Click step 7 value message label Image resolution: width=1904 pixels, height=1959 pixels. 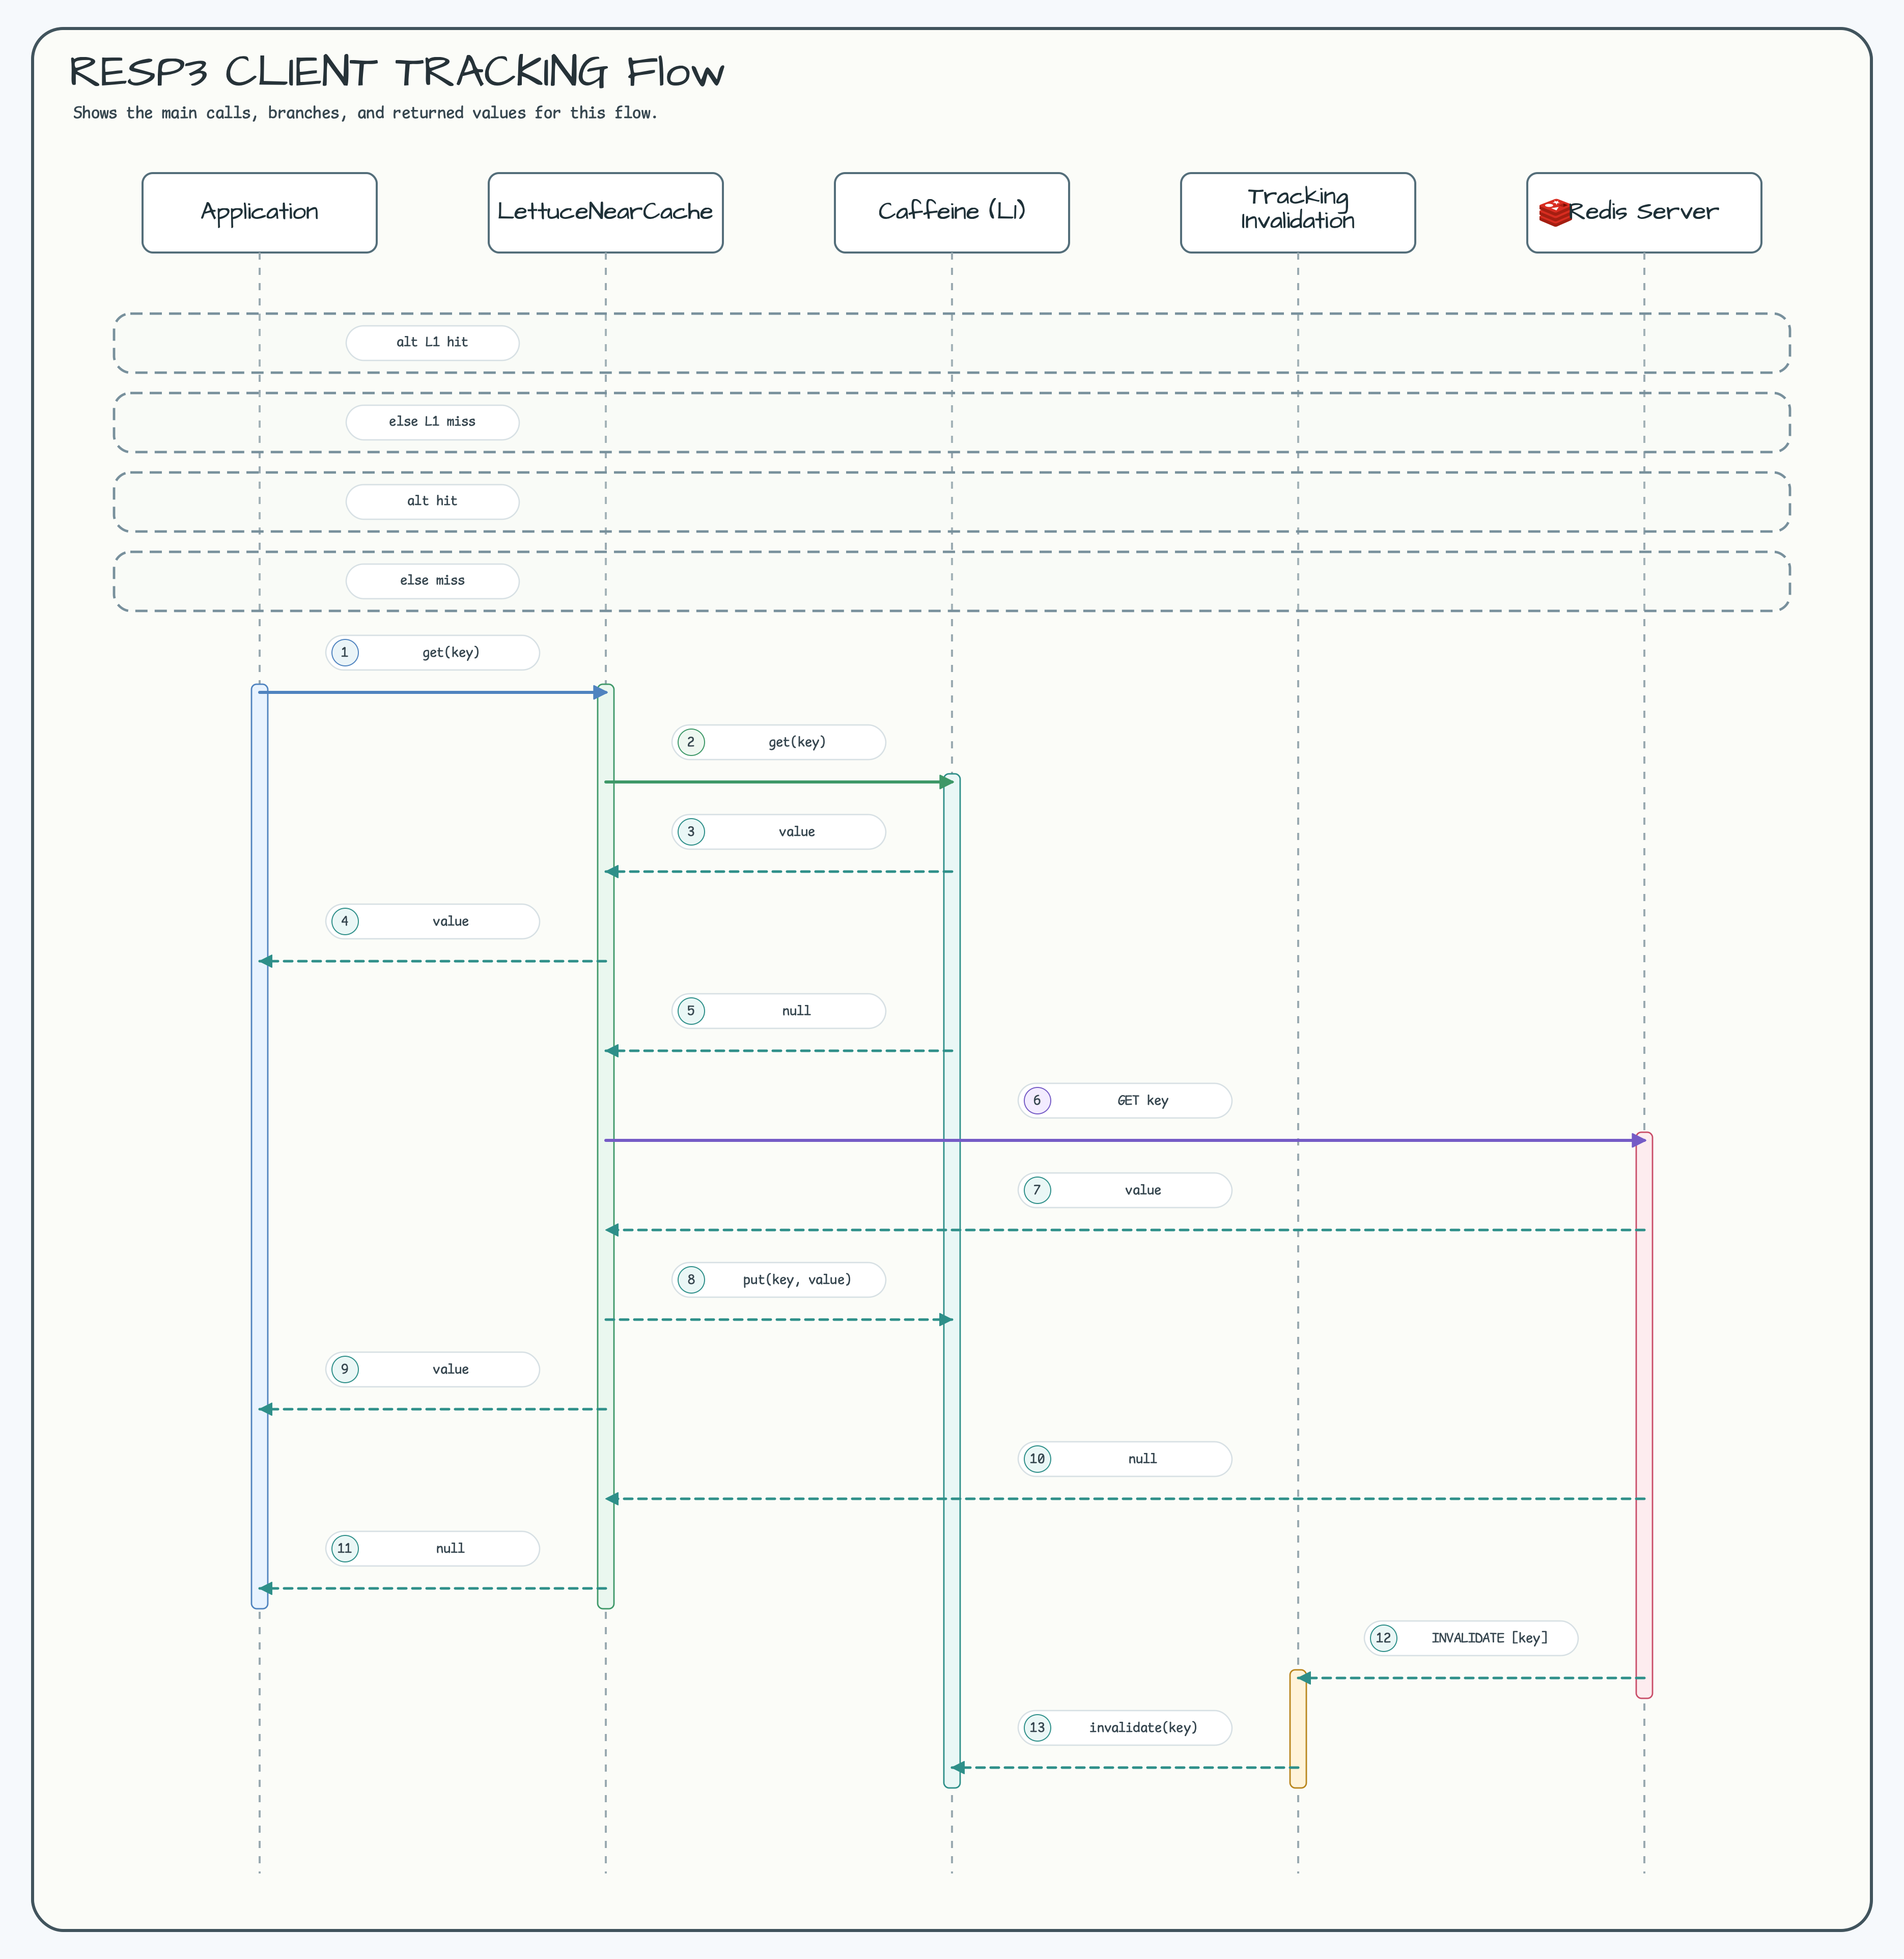pos(1124,1190)
